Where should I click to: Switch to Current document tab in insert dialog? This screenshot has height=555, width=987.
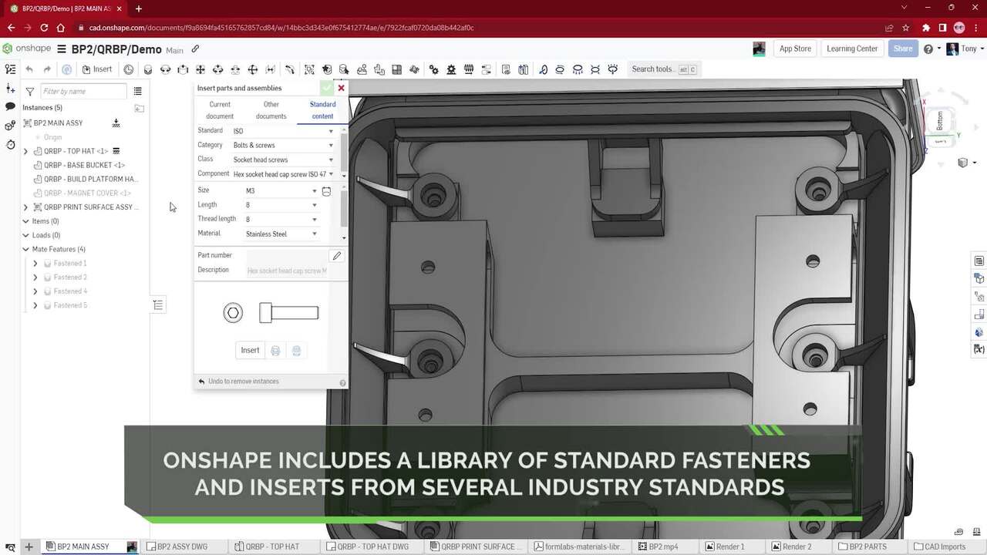click(x=220, y=110)
